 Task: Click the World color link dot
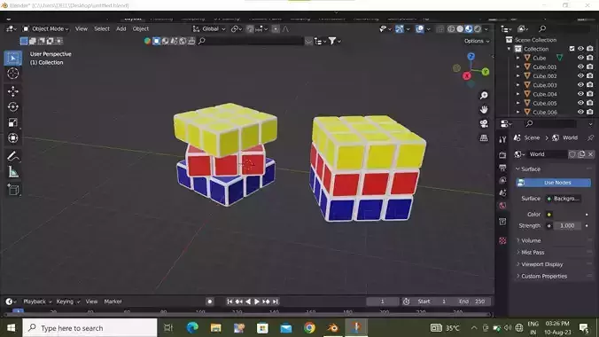click(x=549, y=215)
